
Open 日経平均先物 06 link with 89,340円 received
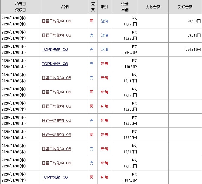tap(56, 35)
